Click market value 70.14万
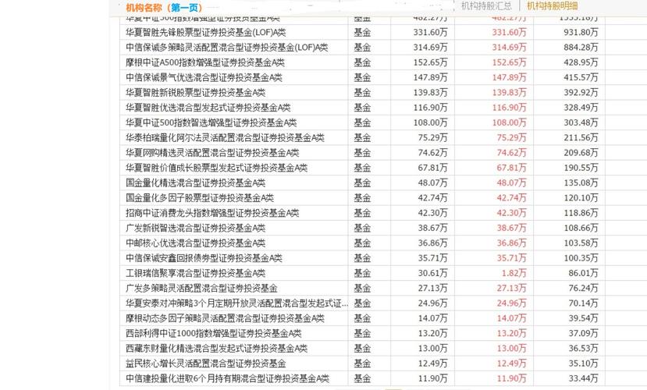 tap(583, 303)
